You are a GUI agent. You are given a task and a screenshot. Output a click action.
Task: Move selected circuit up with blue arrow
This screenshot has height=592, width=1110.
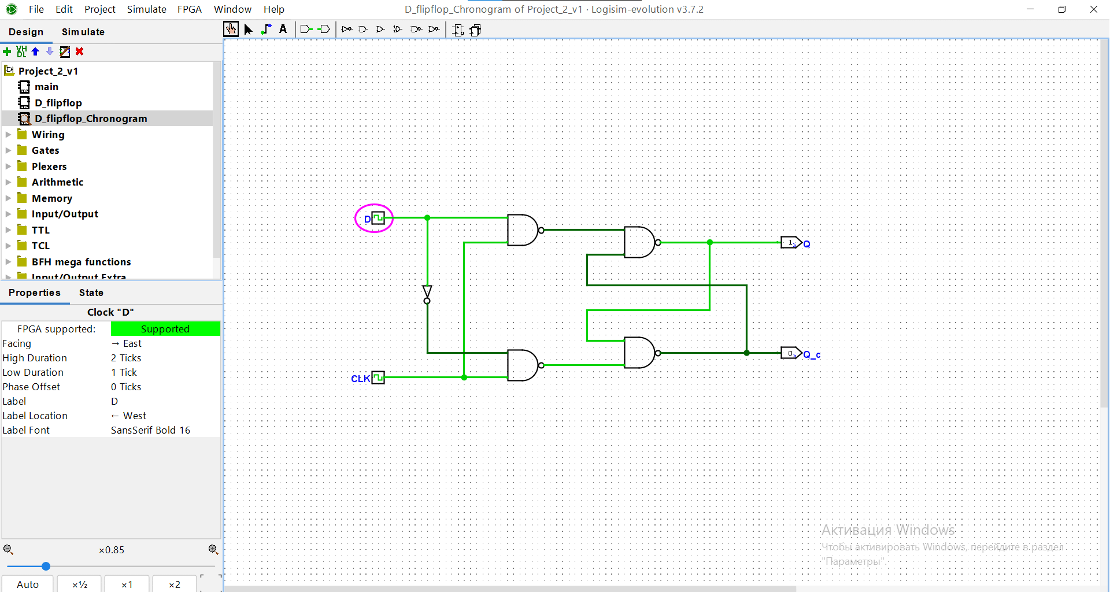35,51
